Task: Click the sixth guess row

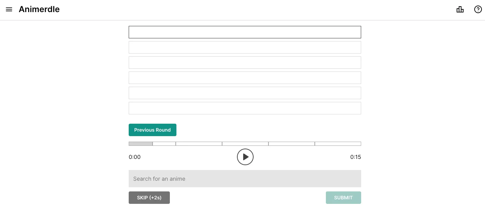Action: coord(245,108)
